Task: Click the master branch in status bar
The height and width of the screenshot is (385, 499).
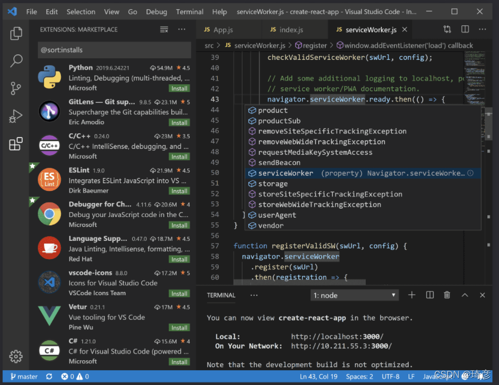Action: click(24, 376)
